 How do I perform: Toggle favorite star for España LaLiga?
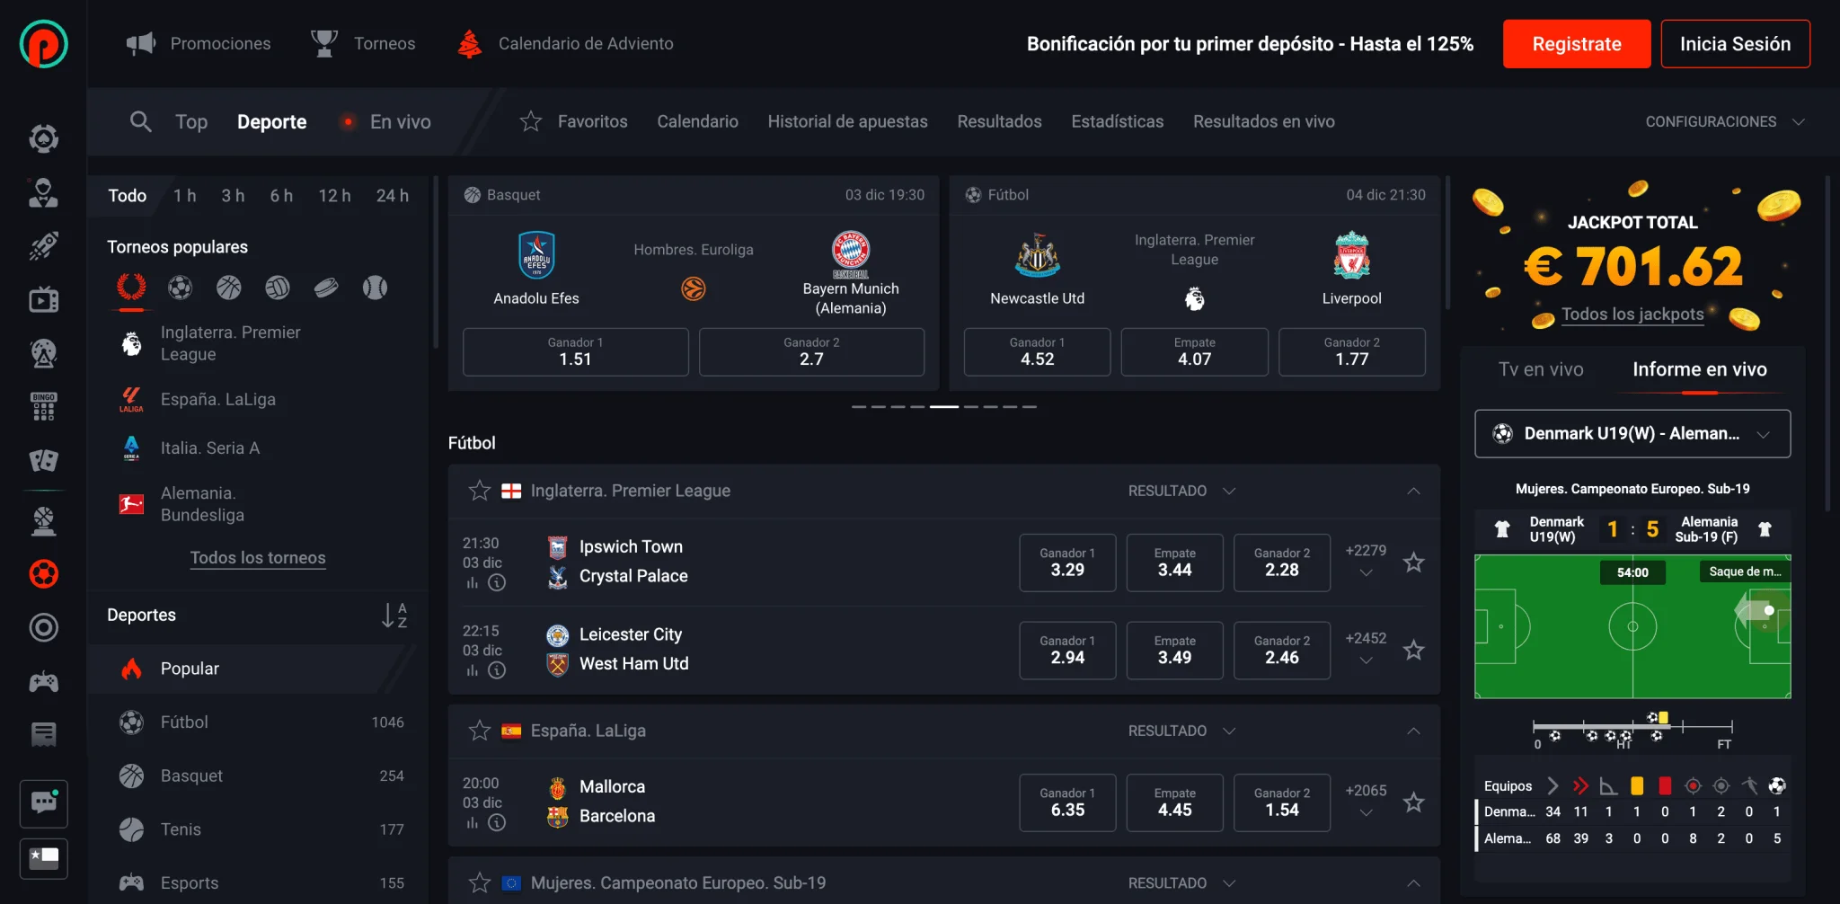click(x=480, y=731)
